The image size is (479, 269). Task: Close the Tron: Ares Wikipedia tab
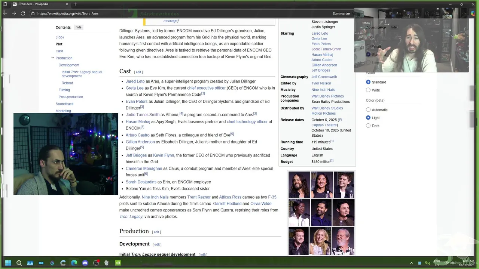pos(67,4)
